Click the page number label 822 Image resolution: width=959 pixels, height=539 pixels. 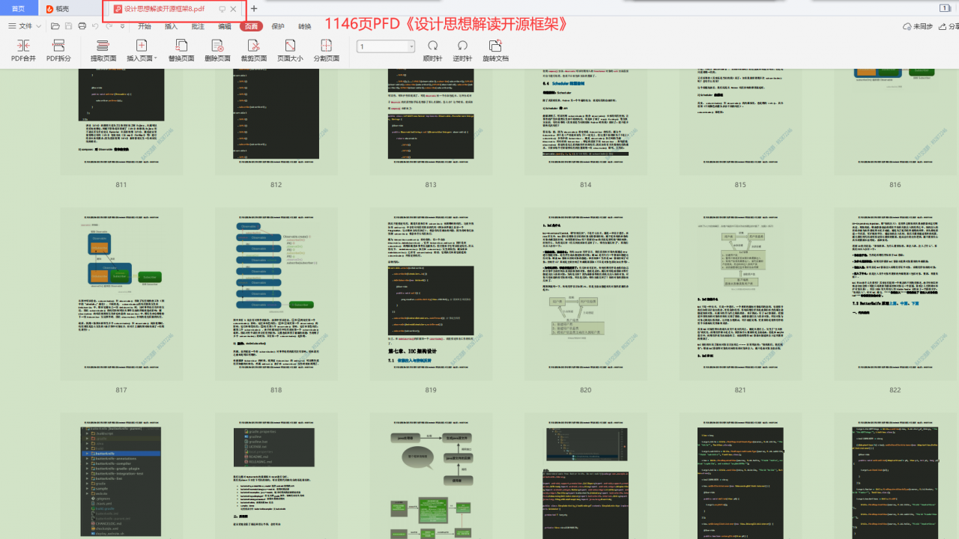[895, 390]
